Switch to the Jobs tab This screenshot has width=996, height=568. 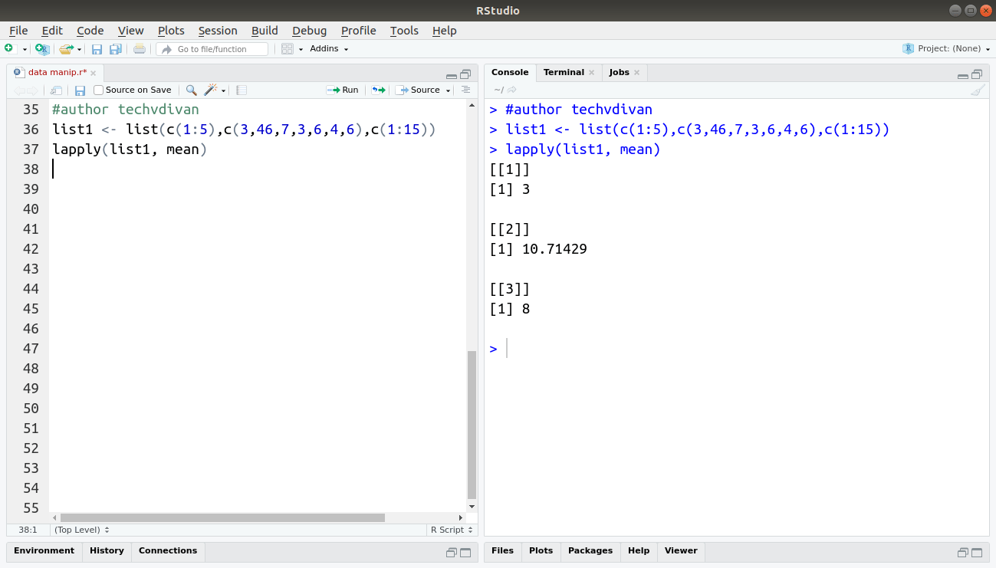coord(619,72)
